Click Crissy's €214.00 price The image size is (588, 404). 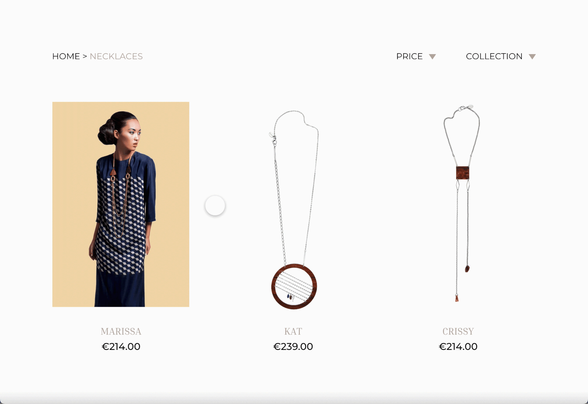pyautogui.click(x=458, y=347)
